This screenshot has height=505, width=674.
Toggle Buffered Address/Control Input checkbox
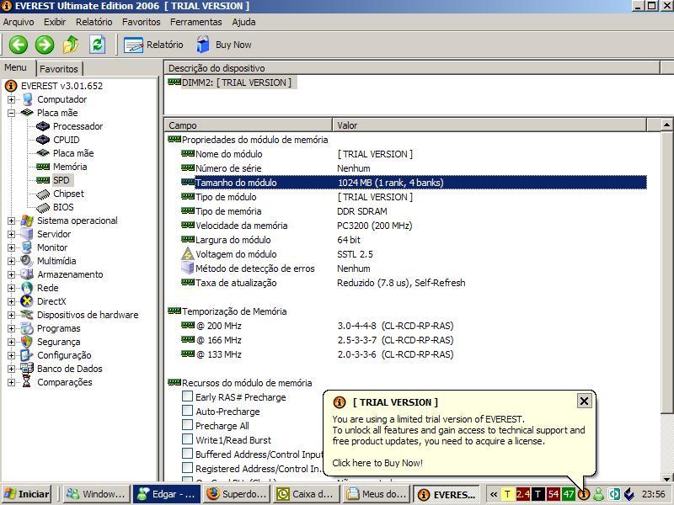[187, 454]
